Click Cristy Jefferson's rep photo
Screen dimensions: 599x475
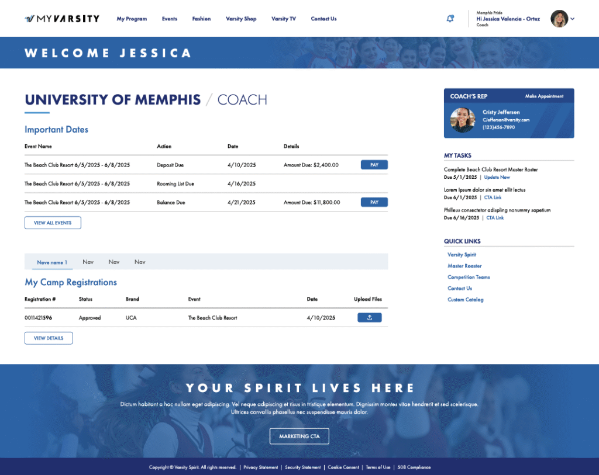tap(463, 120)
